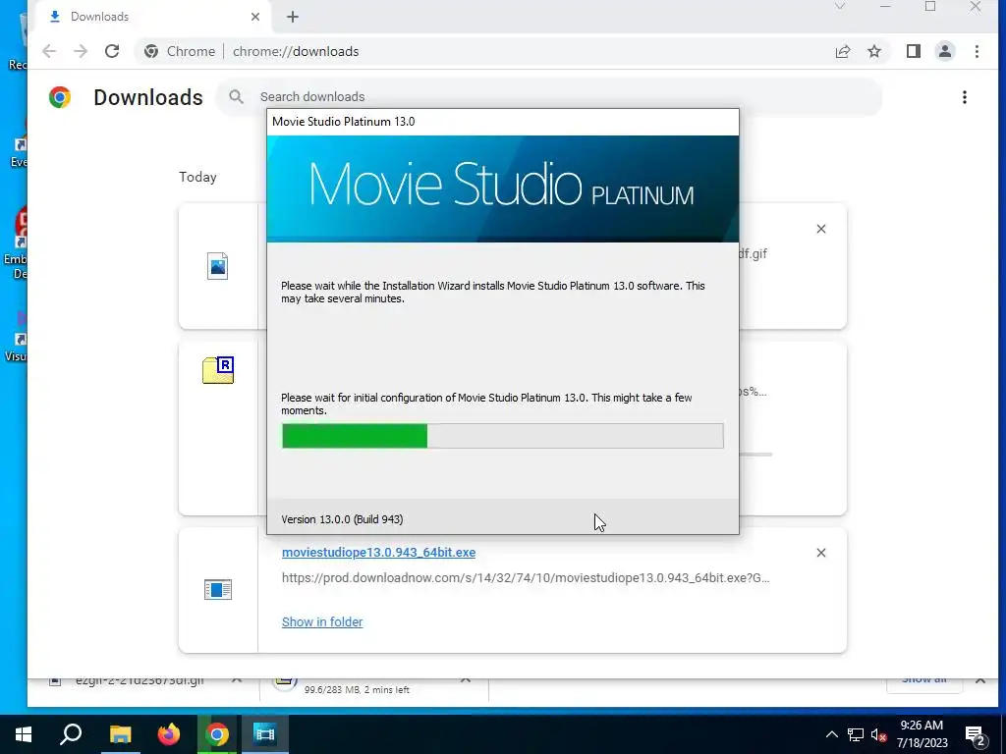Bookmark this tab with the star
The height and width of the screenshot is (754, 1006).
[874, 51]
